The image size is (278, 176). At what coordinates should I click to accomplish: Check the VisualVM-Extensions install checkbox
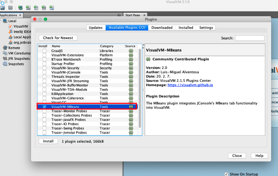pyautogui.click(x=44, y=55)
